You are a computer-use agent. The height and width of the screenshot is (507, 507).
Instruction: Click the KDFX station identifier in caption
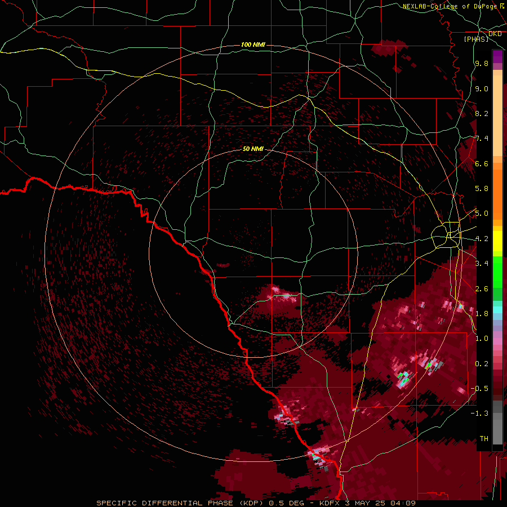point(330,503)
